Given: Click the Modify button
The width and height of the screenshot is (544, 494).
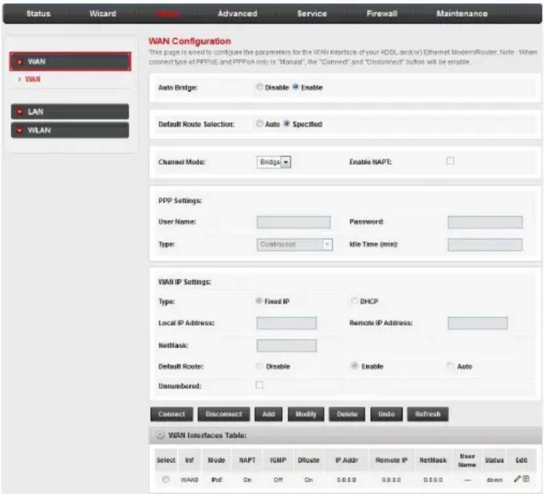Looking at the screenshot, I should coord(306,414).
